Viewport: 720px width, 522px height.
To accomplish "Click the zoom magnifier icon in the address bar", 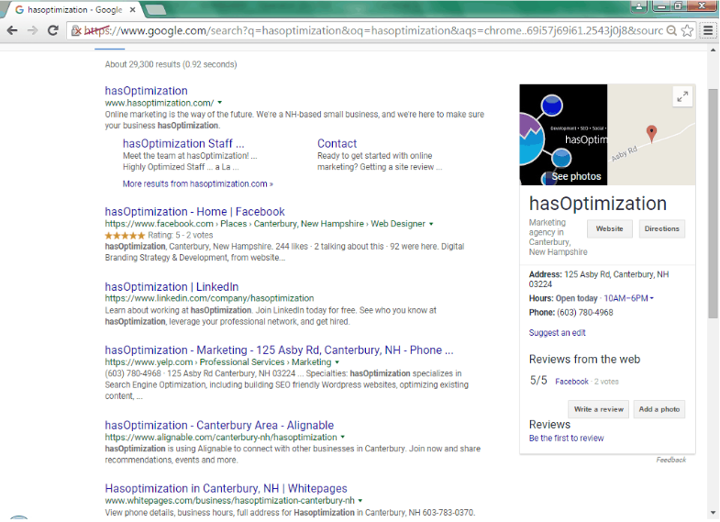I will [671, 31].
